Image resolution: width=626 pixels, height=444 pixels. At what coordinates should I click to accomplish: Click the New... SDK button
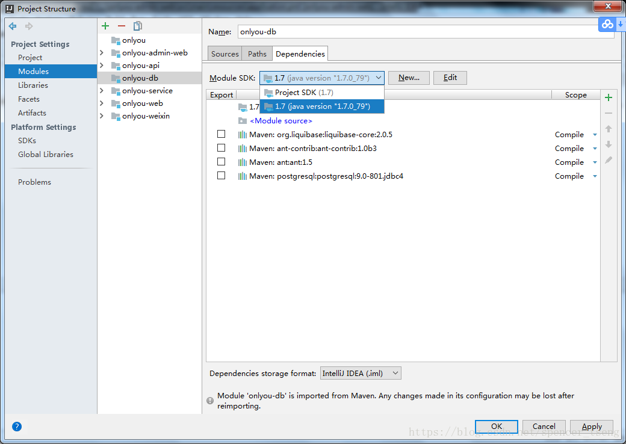(x=409, y=78)
